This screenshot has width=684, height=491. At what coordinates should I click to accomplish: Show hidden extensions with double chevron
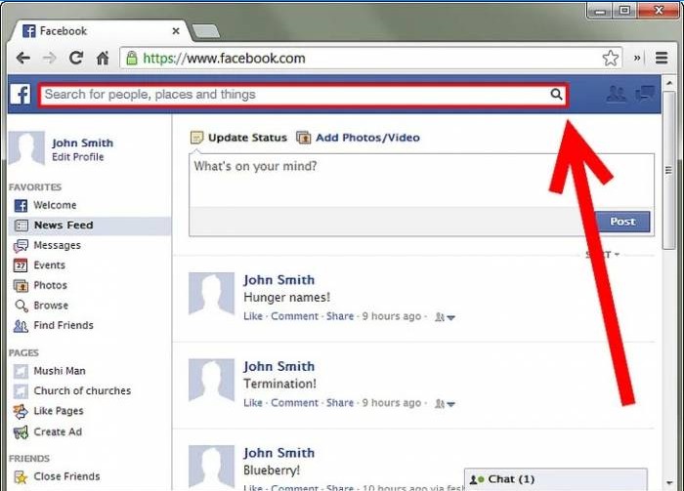click(x=637, y=58)
